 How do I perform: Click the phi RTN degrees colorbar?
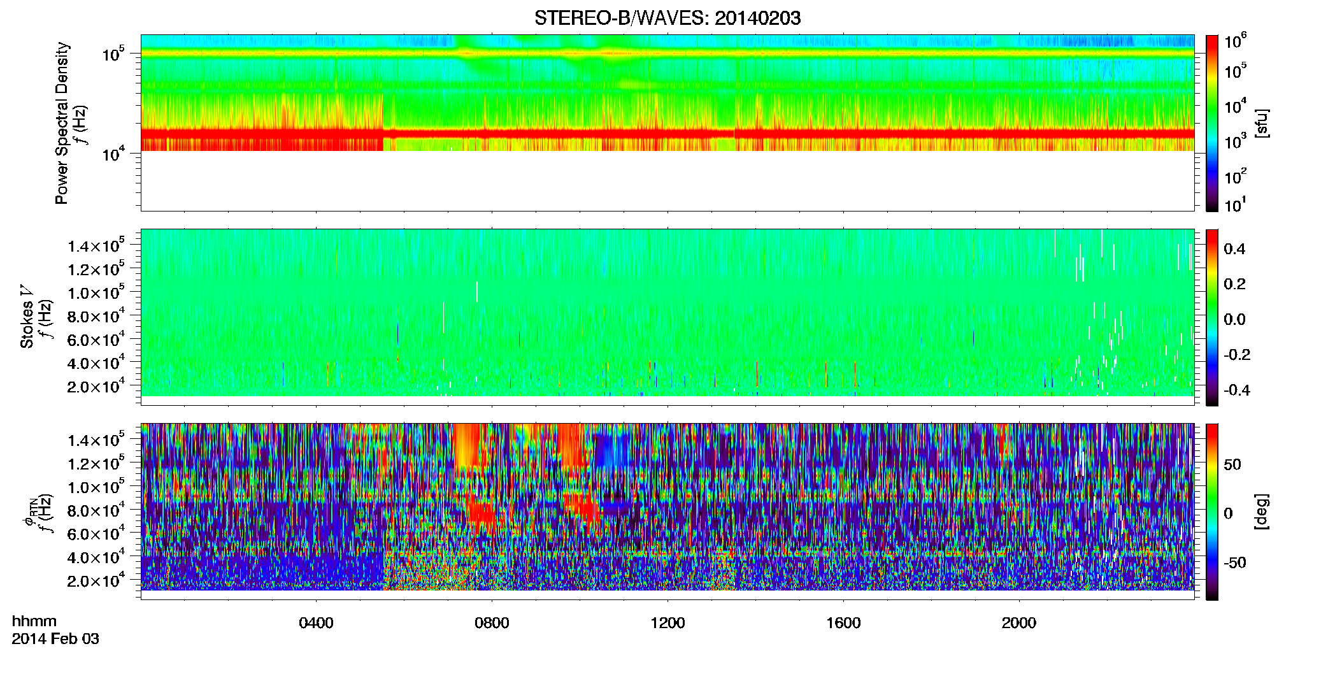coord(1212,512)
